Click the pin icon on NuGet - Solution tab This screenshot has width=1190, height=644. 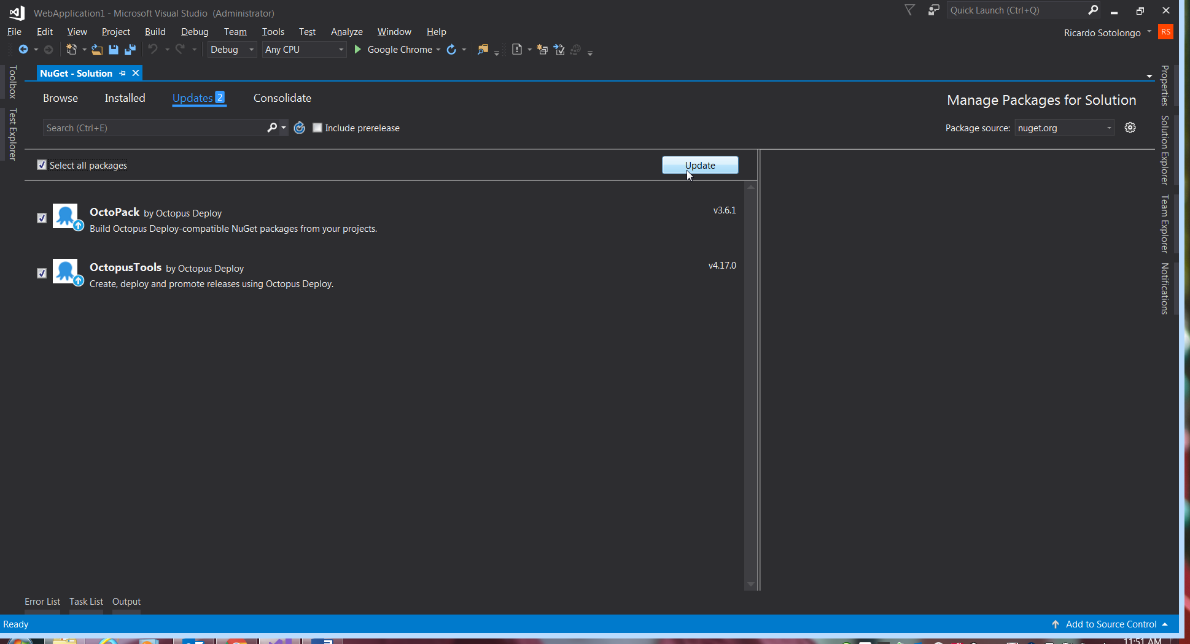pyautogui.click(x=123, y=74)
